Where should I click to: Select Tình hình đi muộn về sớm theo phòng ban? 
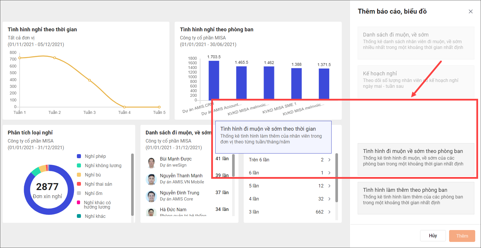tap(416, 159)
